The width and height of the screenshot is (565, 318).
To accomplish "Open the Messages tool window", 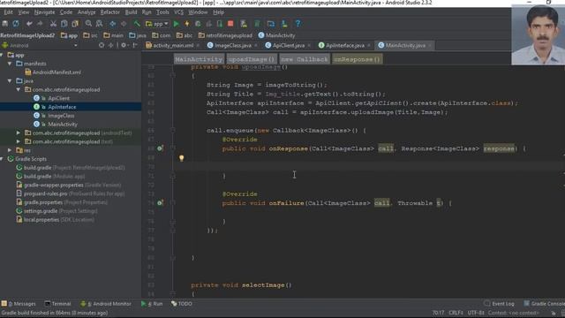I will tap(19, 304).
